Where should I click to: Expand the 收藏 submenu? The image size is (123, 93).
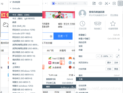[99, 50]
